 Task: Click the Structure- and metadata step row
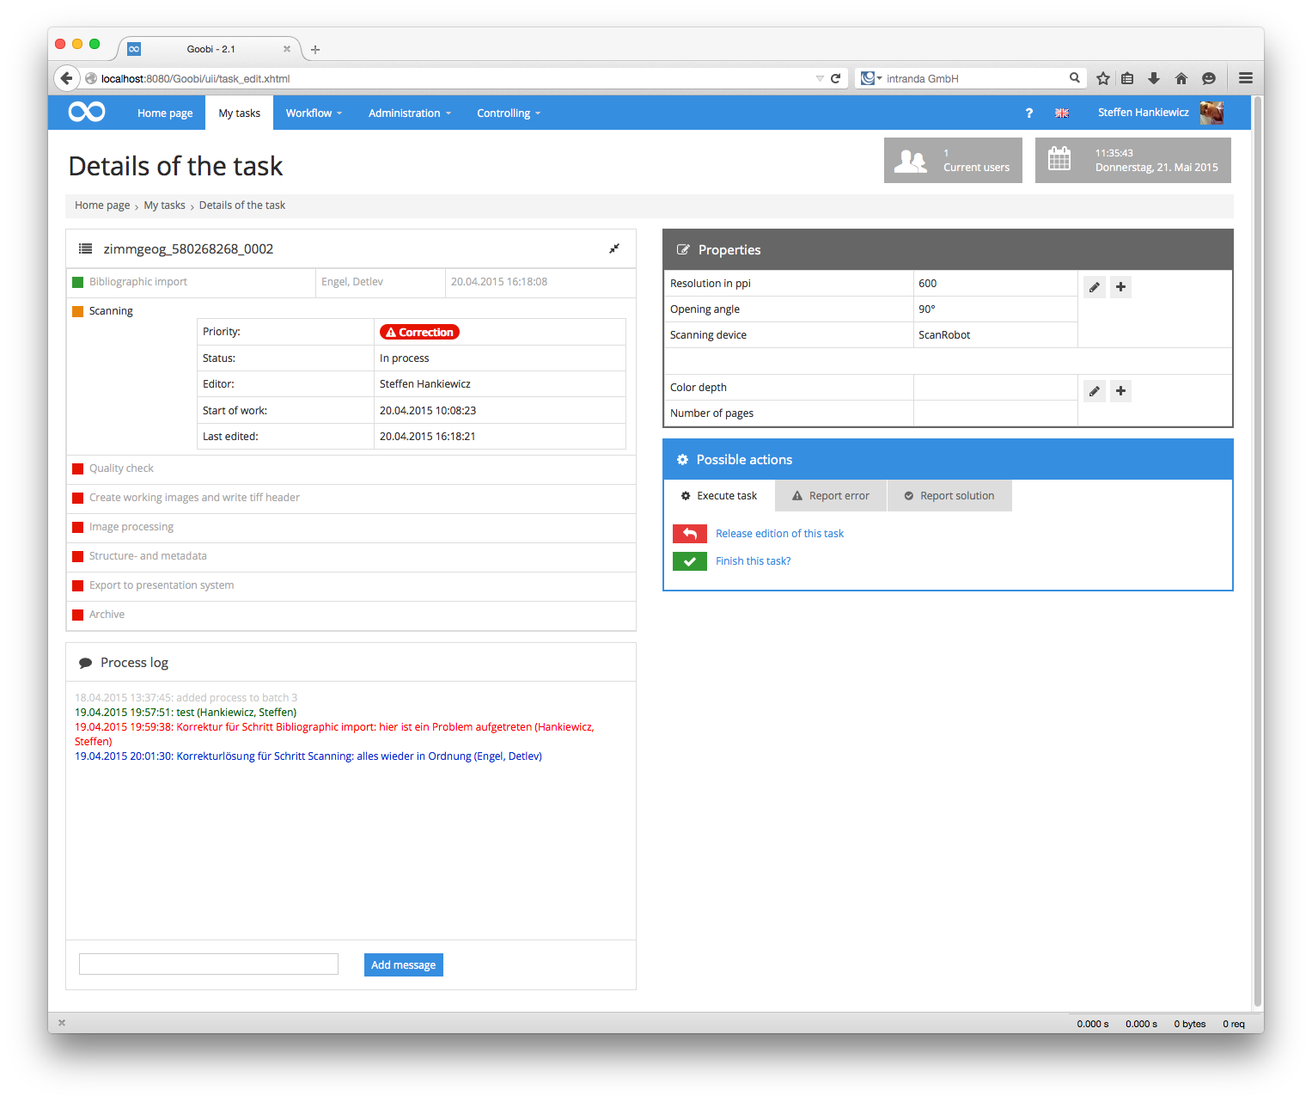tap(351, 556)
